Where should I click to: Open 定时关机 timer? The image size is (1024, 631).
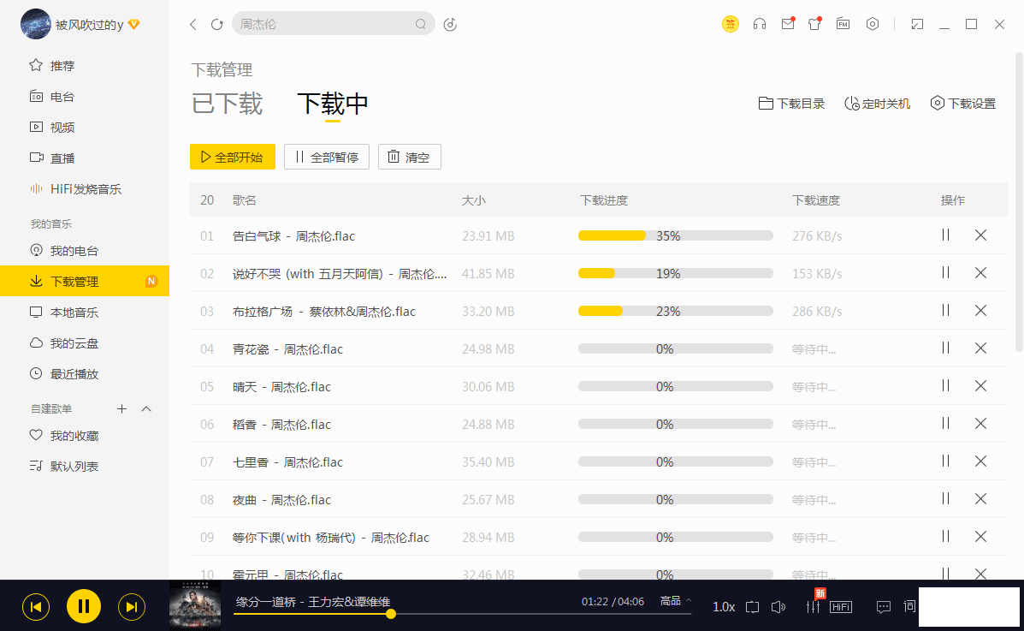click(x=877, y=104)
